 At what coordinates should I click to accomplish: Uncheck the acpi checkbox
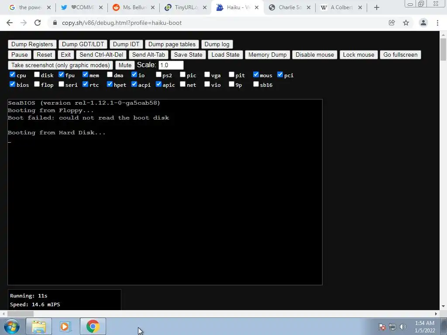tap(134, 84)
